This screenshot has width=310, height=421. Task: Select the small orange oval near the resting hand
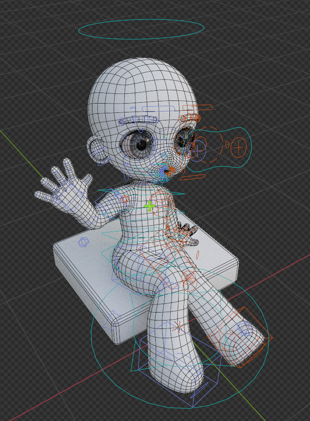(198, 255)
